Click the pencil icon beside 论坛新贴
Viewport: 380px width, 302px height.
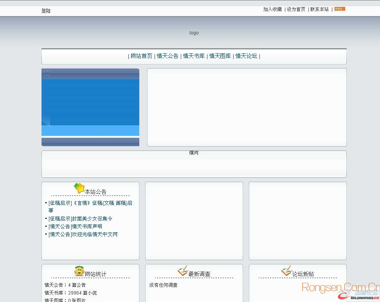[x=286, y=271]
